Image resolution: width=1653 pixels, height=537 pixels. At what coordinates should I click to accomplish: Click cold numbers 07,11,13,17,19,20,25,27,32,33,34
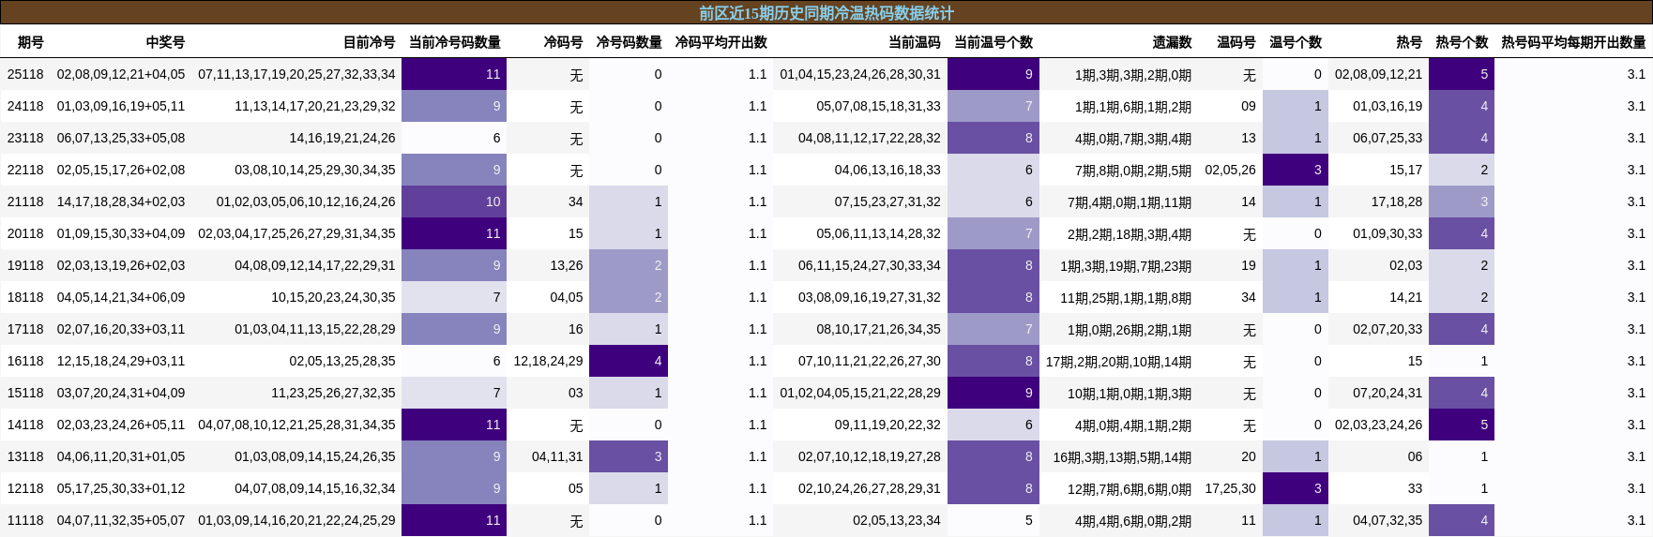(296, 74)
